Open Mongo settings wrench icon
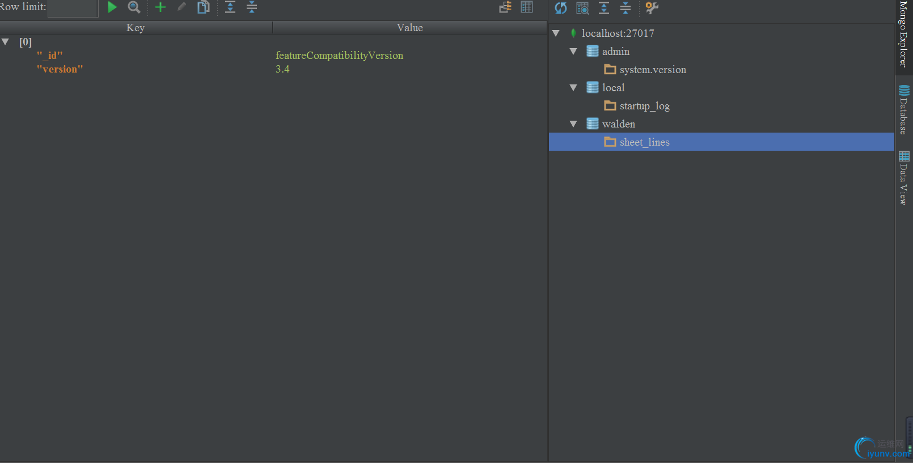913x463 pixels. click(652, 8)
